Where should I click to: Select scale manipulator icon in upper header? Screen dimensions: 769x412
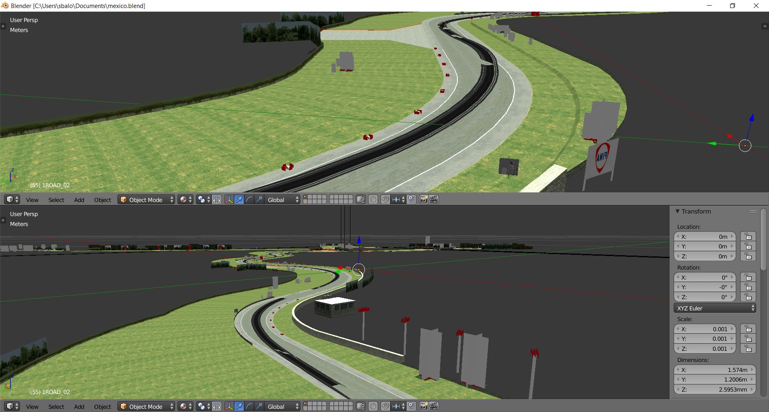point(259,200)
